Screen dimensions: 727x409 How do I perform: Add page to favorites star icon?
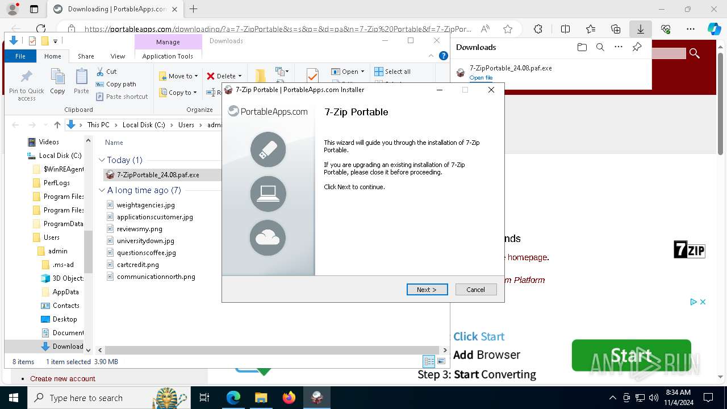[x=508, y=29]
